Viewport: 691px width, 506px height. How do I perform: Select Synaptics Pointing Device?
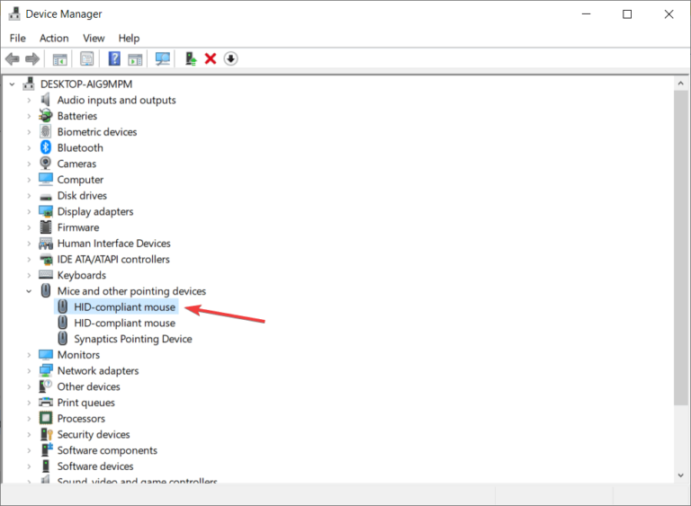(x=132, y=339)
